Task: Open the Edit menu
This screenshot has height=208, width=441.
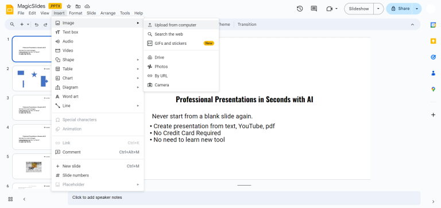Action: (32, 13)
